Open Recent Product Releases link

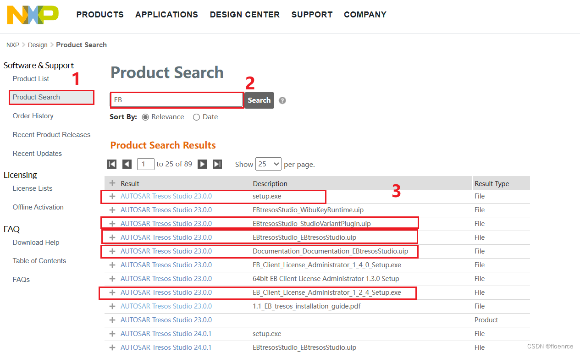51,135
